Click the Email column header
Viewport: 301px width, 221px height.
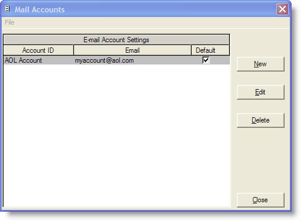pyautogui.click(x=132, y=50)
